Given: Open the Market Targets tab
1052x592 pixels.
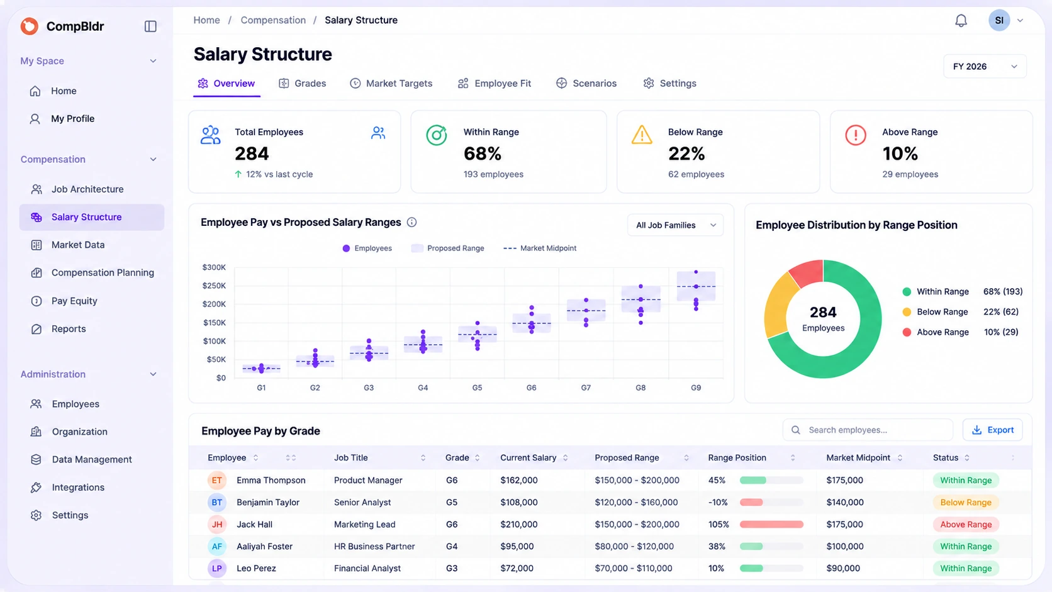Looking at the screenshot, I should point(391,84).
